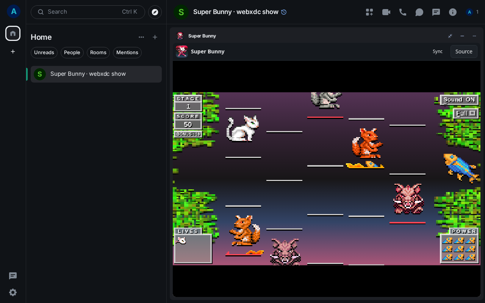Click the POWER items panel

[x=459, y=248]
